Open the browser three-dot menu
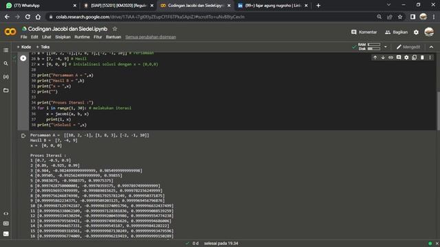The width and height of the screenshot is (440, 247). [x=434, y=16]
